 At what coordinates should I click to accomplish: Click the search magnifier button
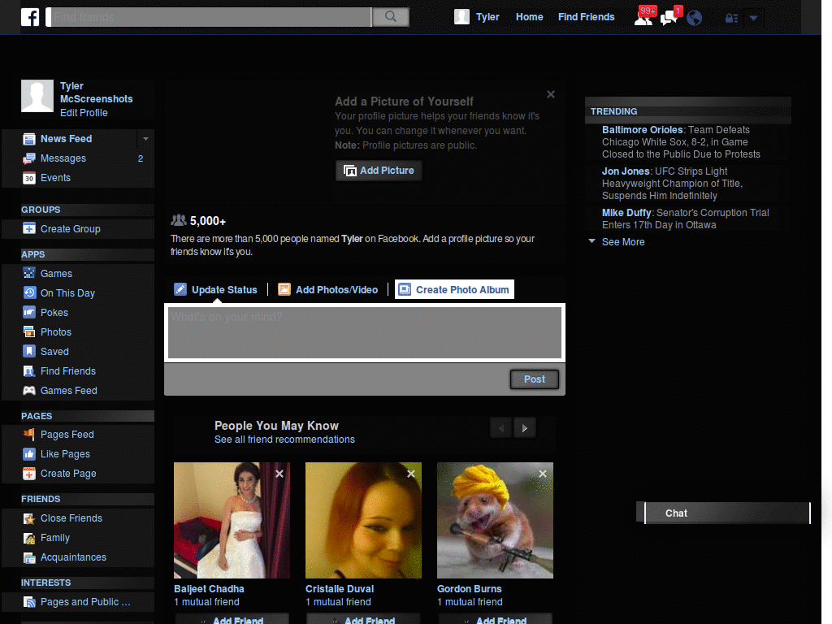coord(391,17)
